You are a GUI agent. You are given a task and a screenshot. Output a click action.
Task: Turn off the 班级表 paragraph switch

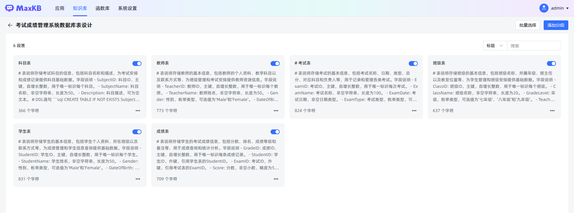click(551, 64)
